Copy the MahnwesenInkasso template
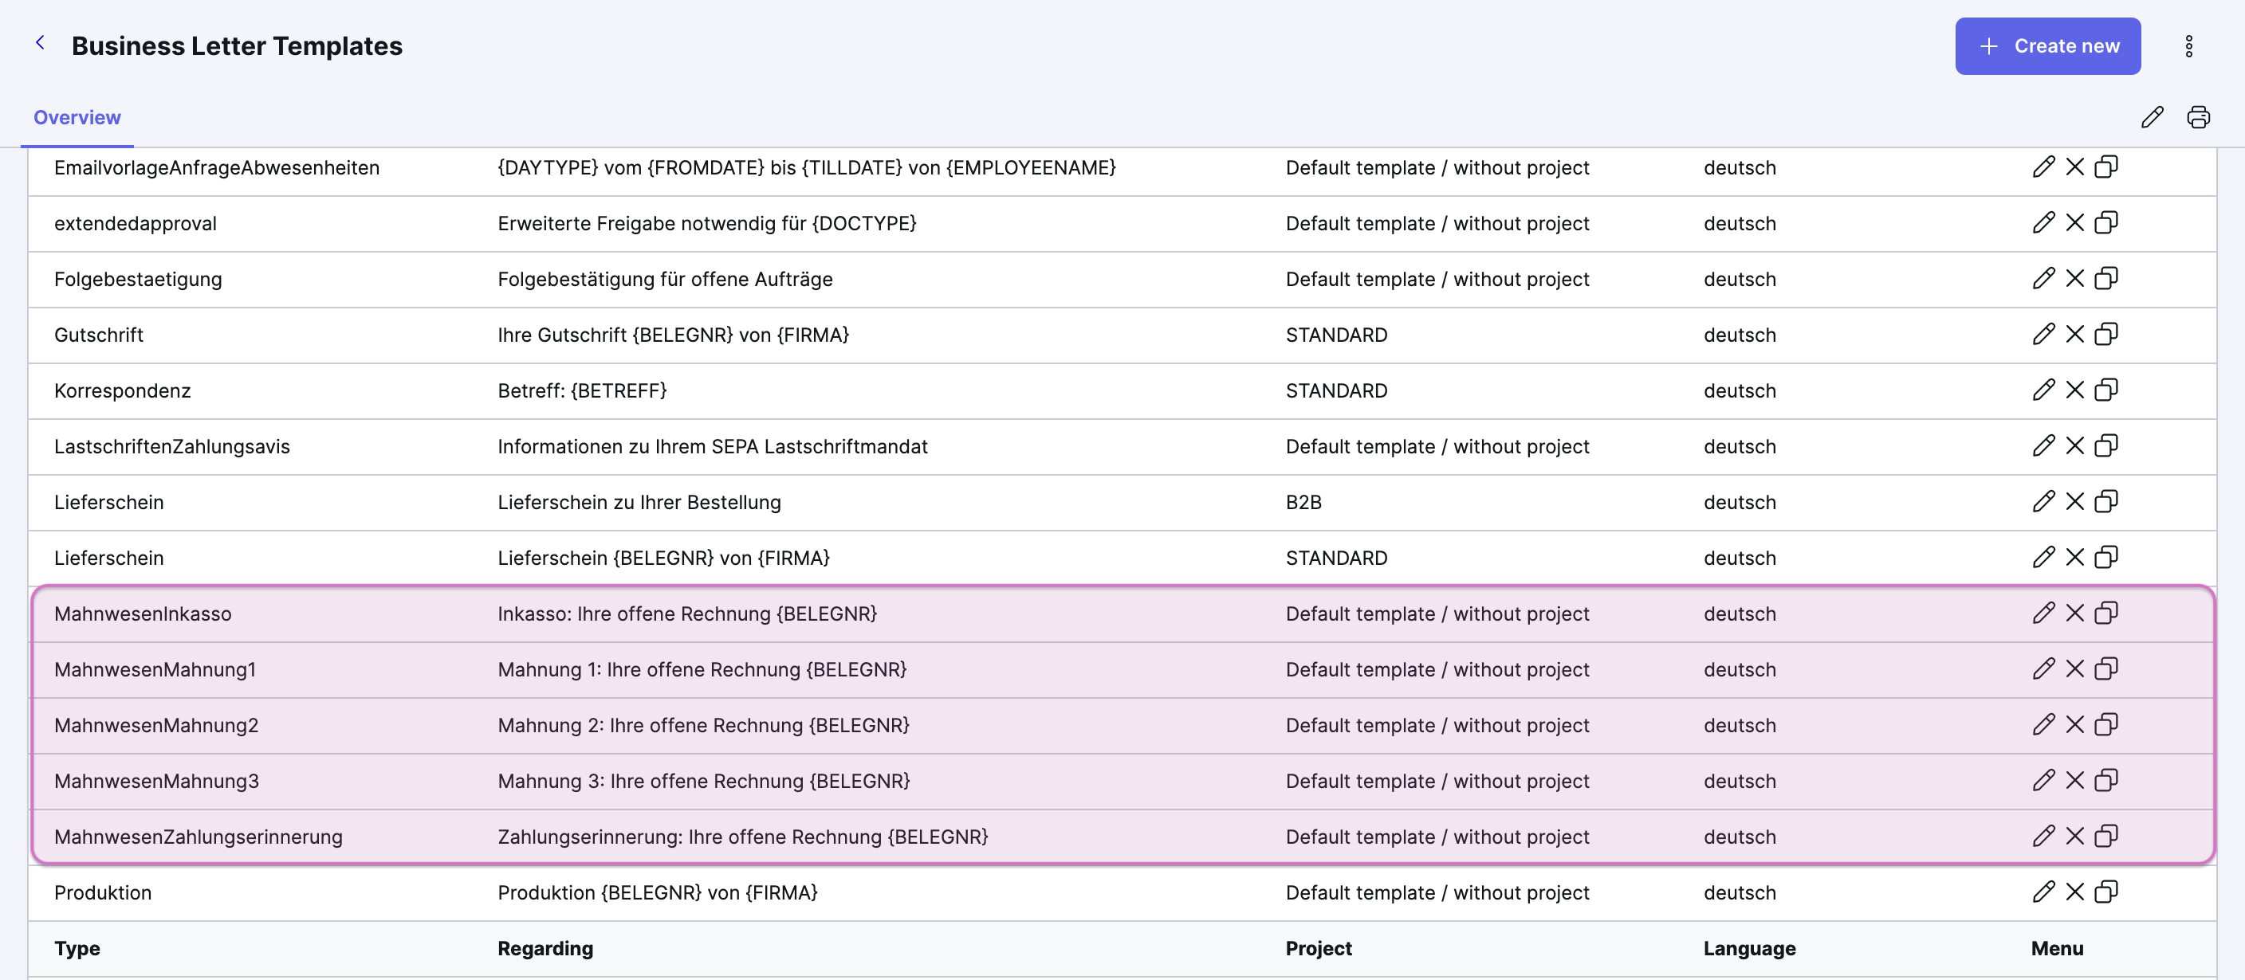The height and width of the screenshot is (980, 2245). click(x=2106, y=613)
